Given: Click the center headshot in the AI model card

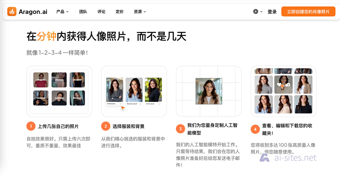Looking at the screenshot, I should (x=209, y=91).
